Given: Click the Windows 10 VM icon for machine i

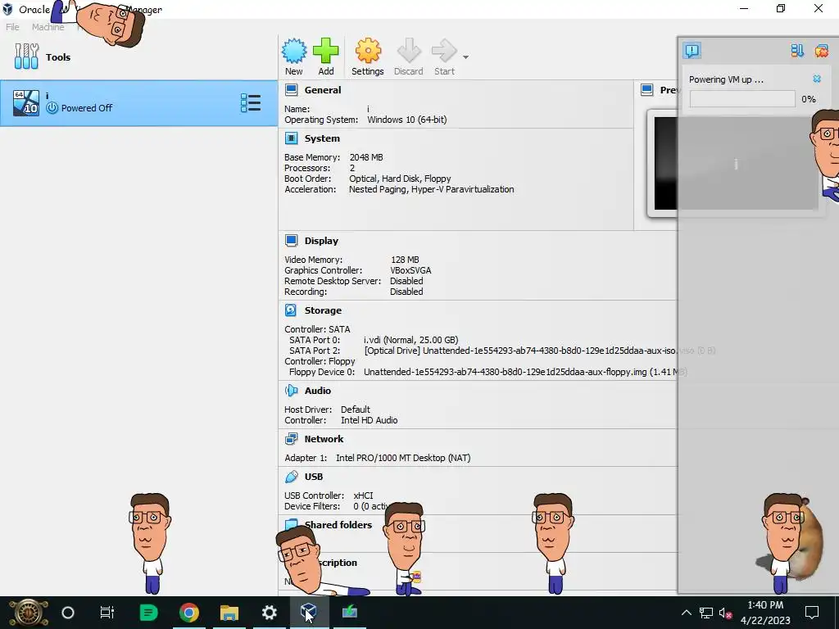Looking at the screenshot, I should click(25, 102).
